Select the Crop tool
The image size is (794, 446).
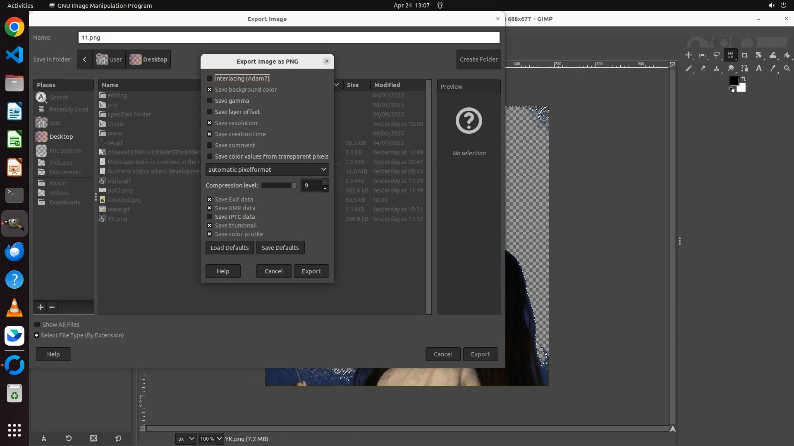745,55
